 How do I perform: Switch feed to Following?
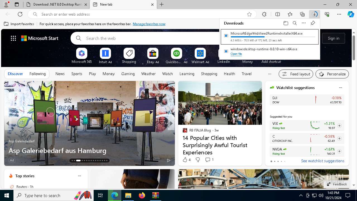click(x=37, y=74)
